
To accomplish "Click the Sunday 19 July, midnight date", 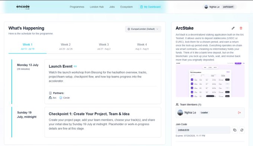I will click(x=27, y=115).
